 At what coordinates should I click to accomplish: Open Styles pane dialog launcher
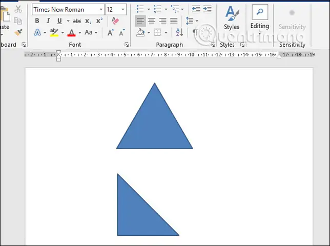click(242, 45)
